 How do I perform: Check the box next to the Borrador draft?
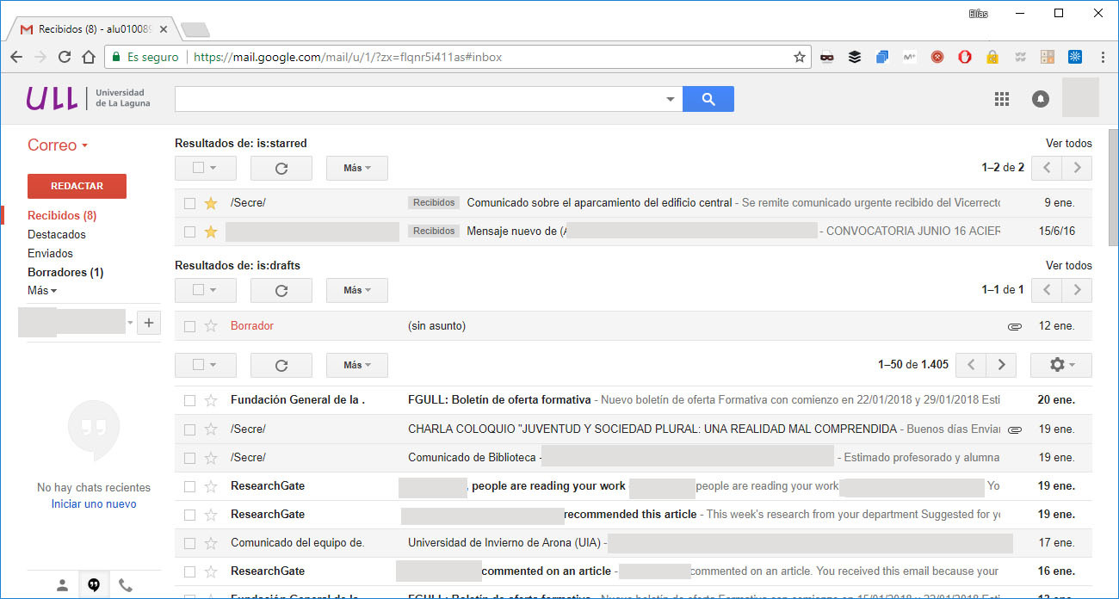point(189,325)
